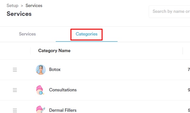The image size is (190, 113).
Task: Click the count value in the Dermal Fillers row
Action: coord(189,110)
